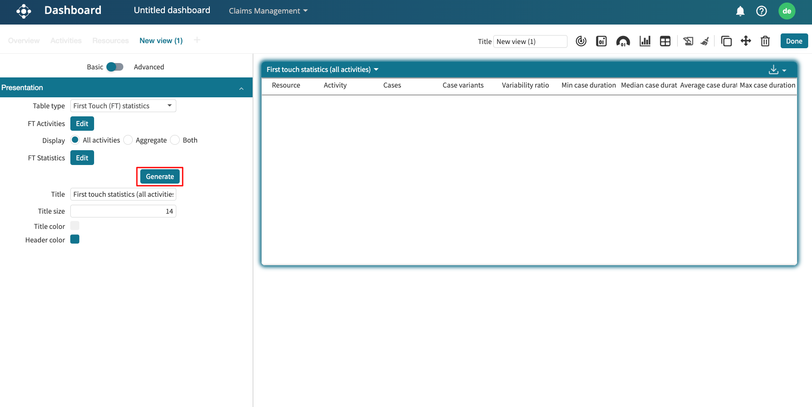Open the Header color swatch
Image resolution: width=812 pixels, height=407 pixels.
coord(75,239)
